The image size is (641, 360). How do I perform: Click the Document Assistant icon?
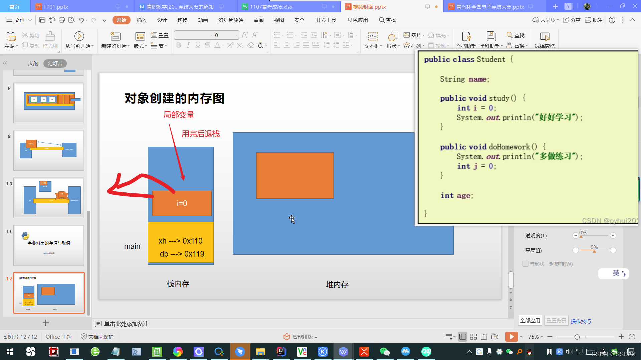(x=466, y=36)
